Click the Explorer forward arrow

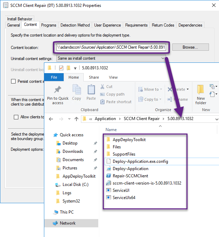pos(61,119)
